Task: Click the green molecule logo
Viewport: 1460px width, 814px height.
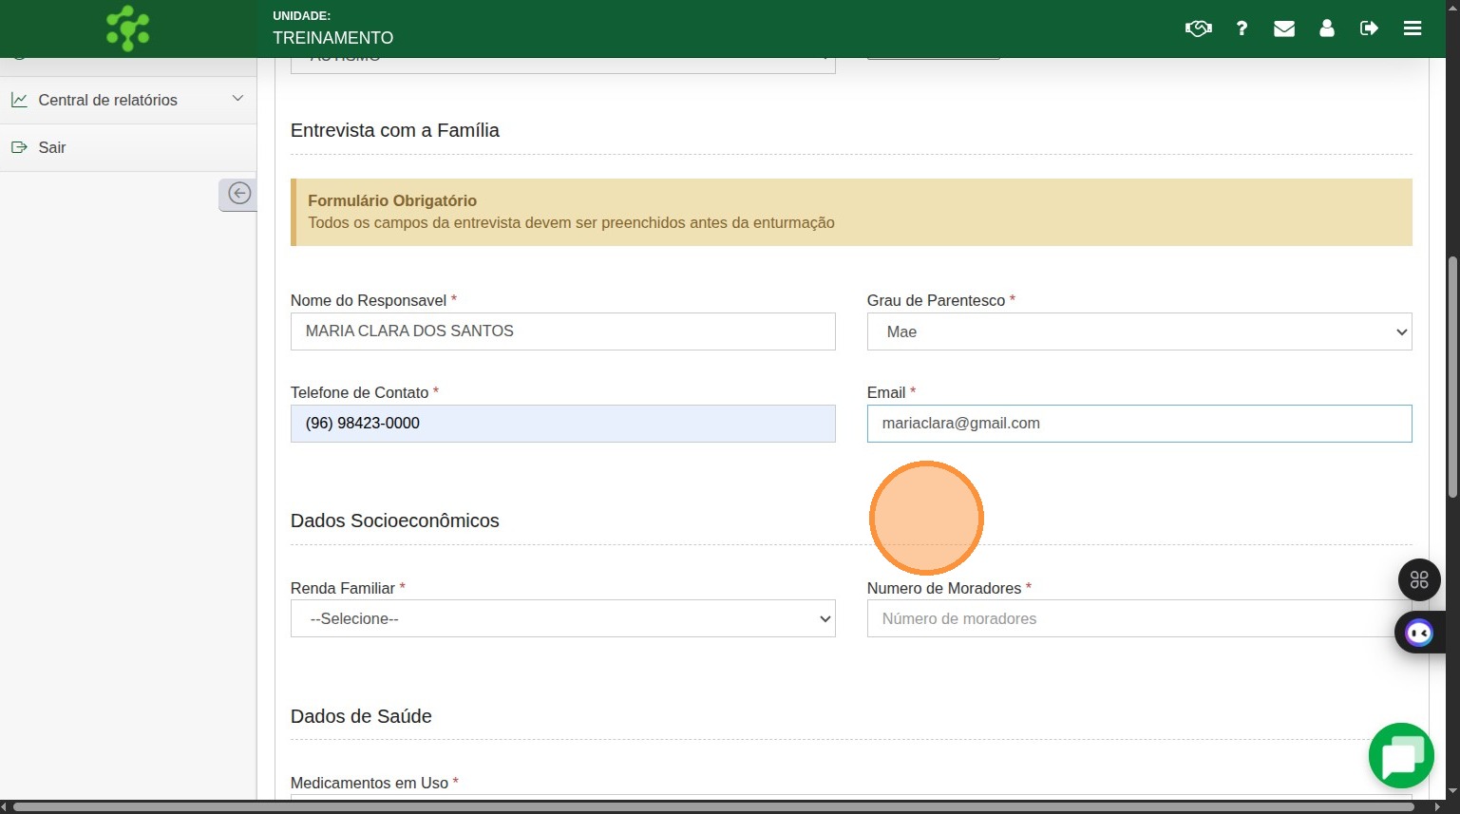Action: [128, 28]
